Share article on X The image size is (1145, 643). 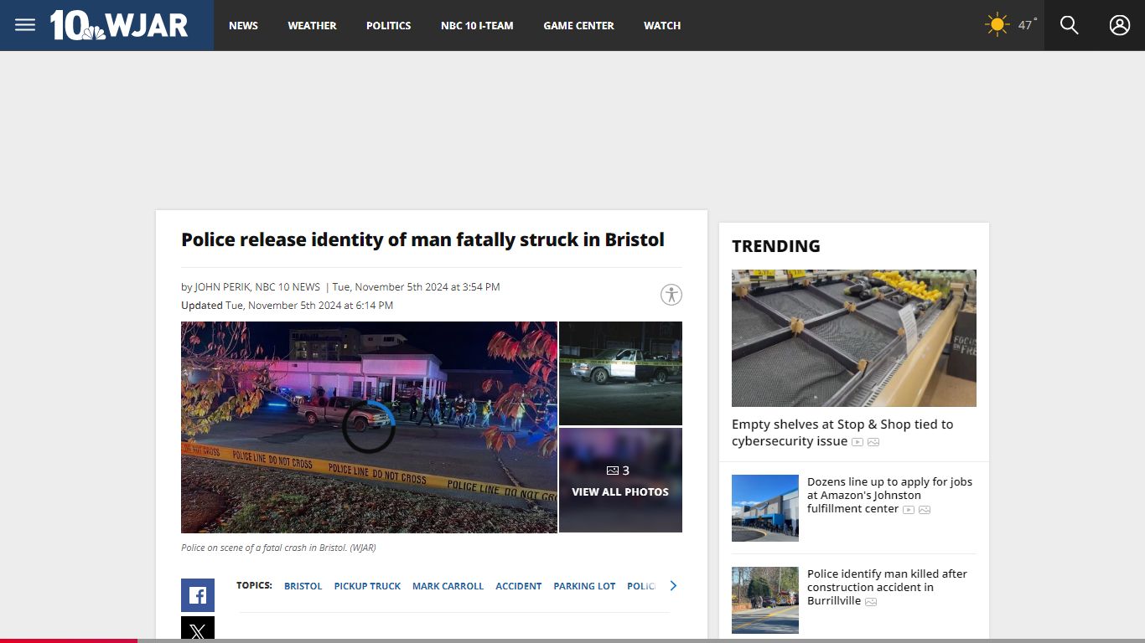pyautogui.click(x=198, y=630)
